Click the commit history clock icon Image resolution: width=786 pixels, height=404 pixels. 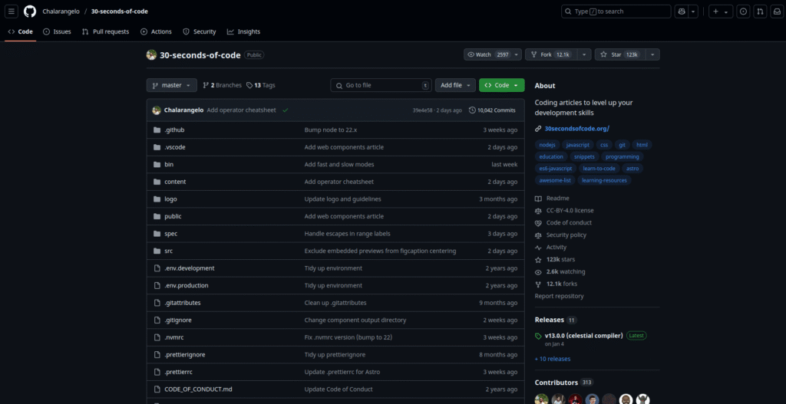pyautogui.click(x=472, y=110)
